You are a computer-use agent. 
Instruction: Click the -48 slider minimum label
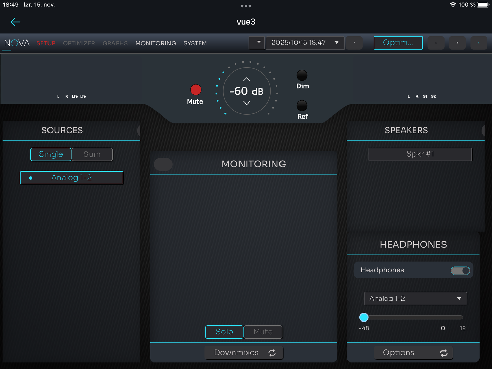[364, 328]
